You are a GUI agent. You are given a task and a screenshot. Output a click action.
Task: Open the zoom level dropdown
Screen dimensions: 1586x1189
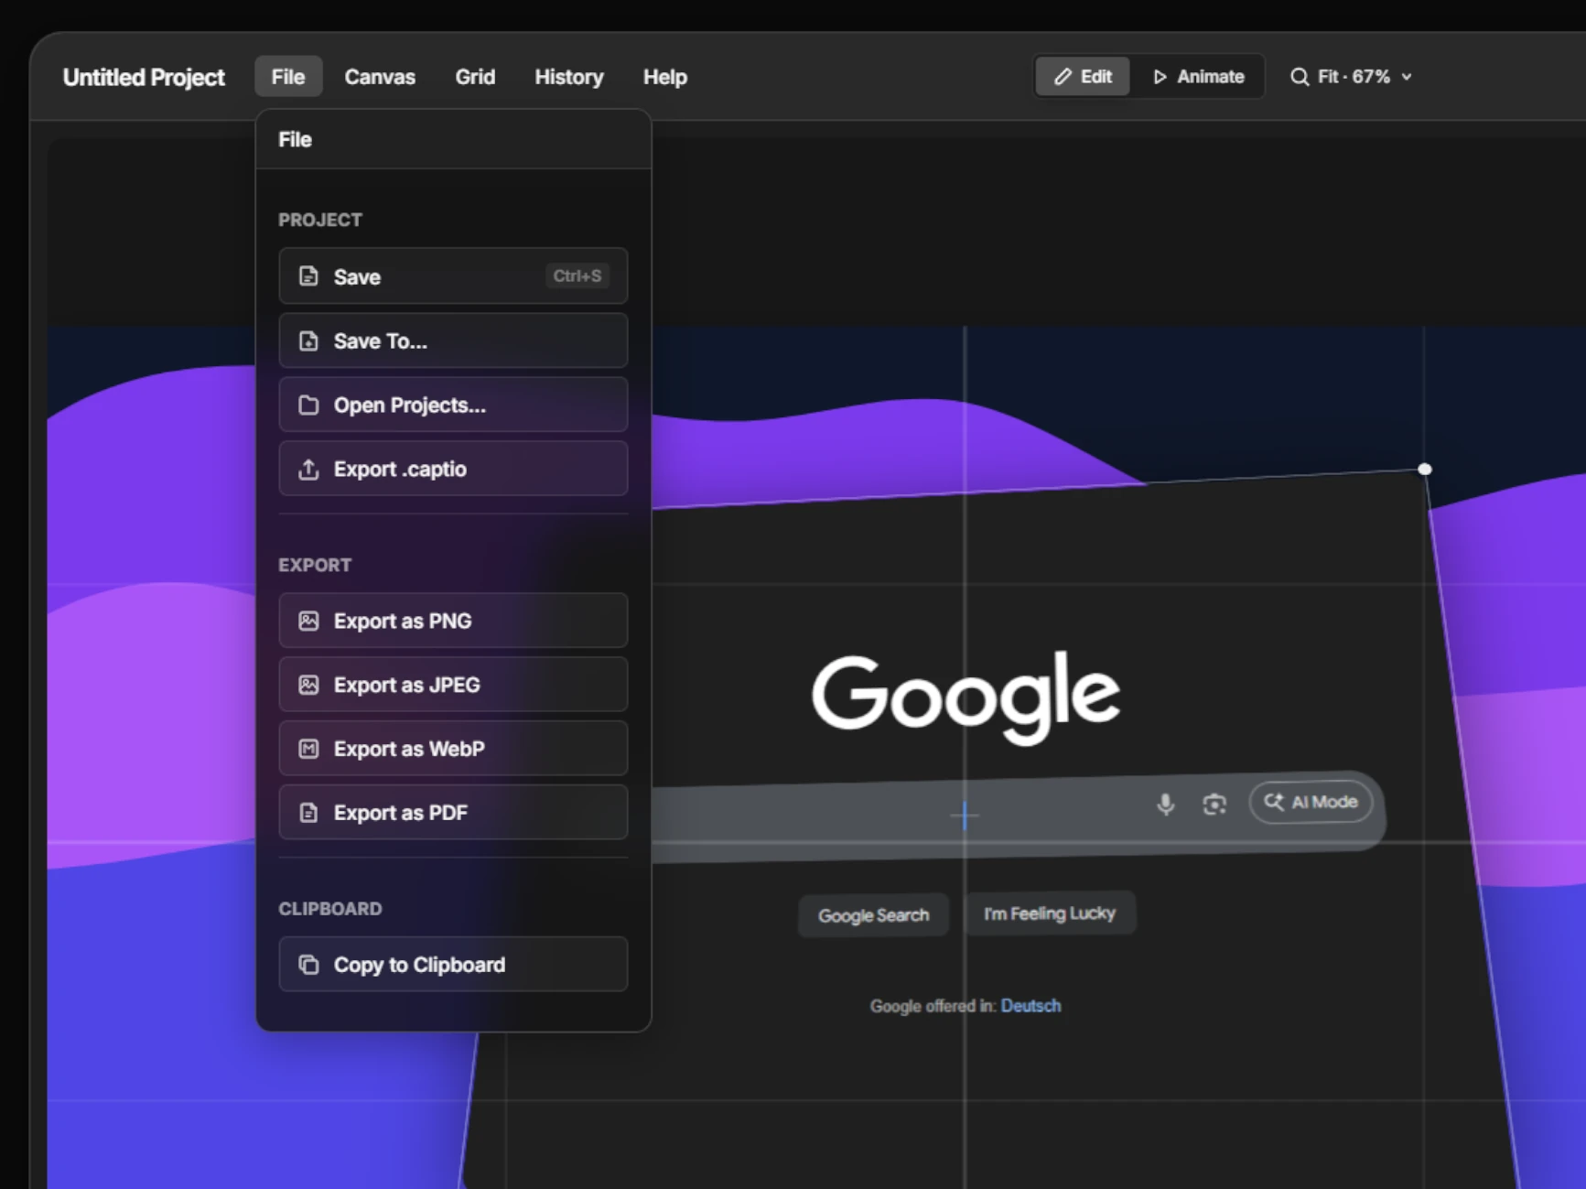[x=1406, y=78]
